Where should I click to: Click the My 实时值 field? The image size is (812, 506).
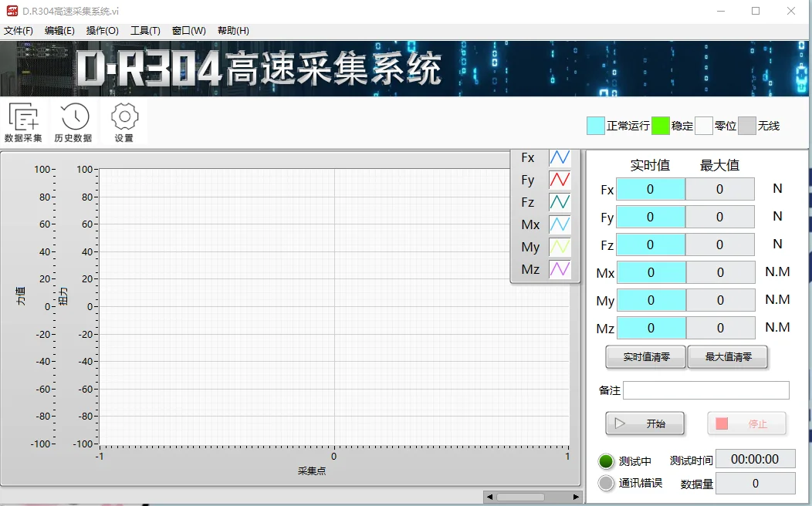click(651, 300)
